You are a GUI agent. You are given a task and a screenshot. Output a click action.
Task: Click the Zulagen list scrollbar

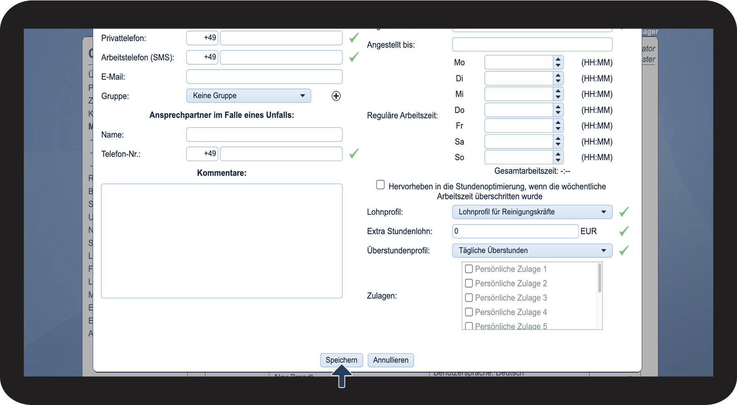600,278
